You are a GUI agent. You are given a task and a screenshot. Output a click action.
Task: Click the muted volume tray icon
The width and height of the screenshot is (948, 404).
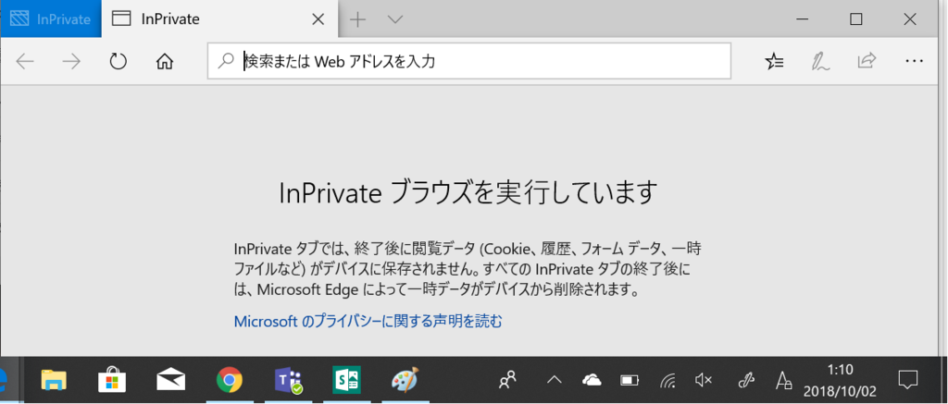coord(704,380)
